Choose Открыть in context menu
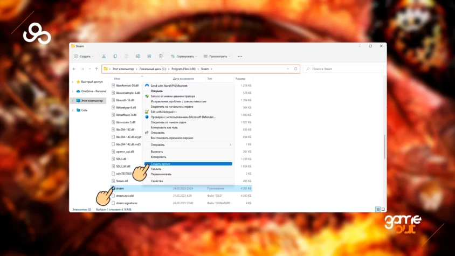Screen dimensions: 455x256 tap(189, 91)
